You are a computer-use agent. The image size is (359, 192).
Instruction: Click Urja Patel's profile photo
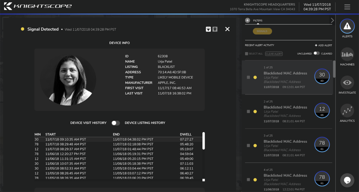(x=69, y=80)
